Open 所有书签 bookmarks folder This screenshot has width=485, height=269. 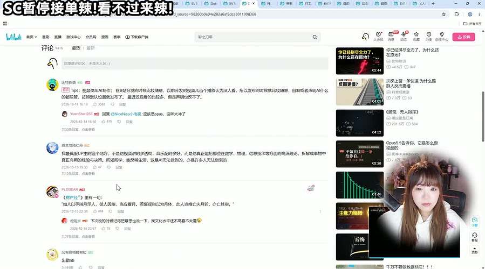click(x=472, y=24)
